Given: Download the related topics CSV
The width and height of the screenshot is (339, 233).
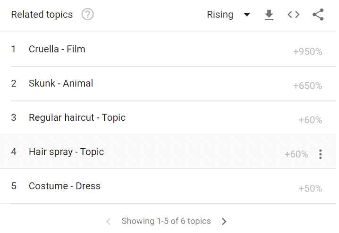Looking at the screenshot, I should point(269,15).
